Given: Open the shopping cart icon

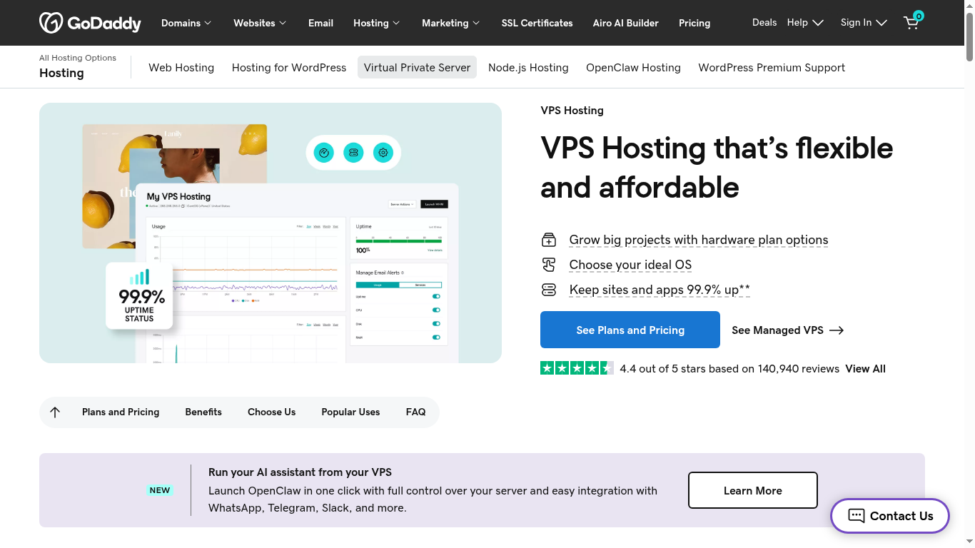Looking at the screenshot, I should point(913,22).
